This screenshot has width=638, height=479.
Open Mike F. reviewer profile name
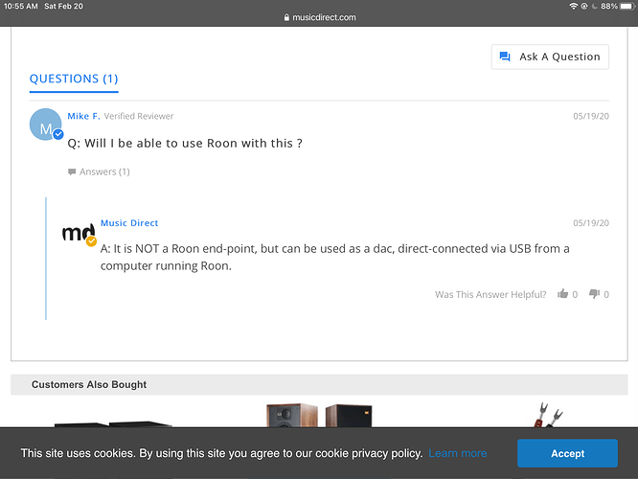click(x=83, y=116)
